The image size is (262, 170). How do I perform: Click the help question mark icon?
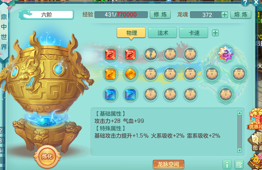coord(245,3)
